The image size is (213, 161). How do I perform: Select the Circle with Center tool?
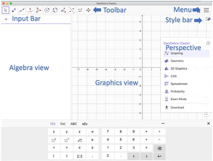(x=47, y=10)
